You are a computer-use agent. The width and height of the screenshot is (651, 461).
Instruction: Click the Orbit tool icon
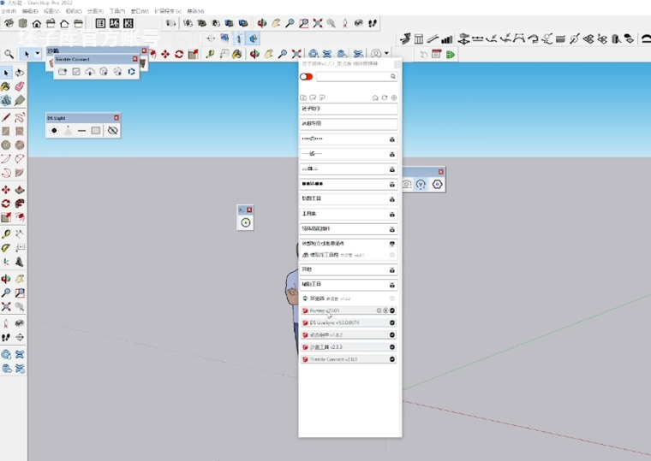261,23
